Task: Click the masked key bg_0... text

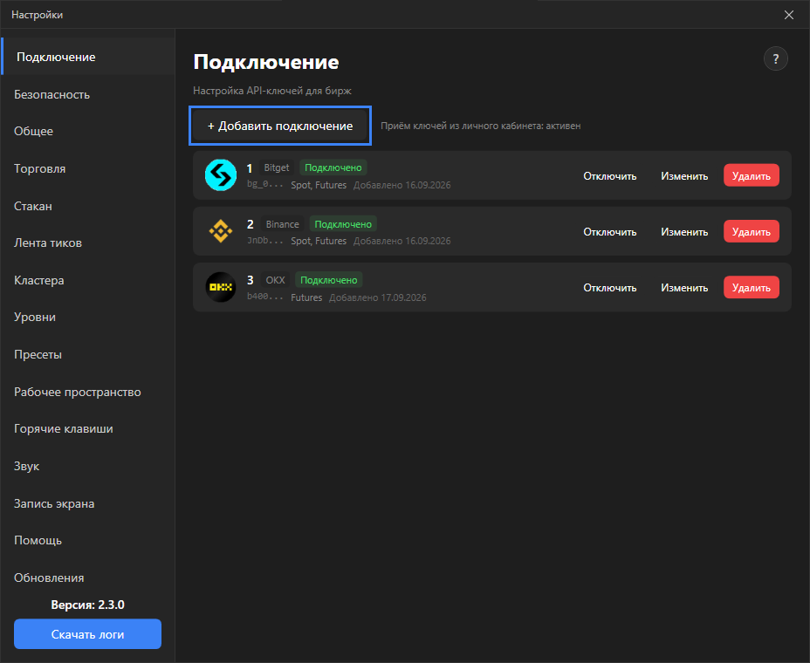Action: click(265, 184)
